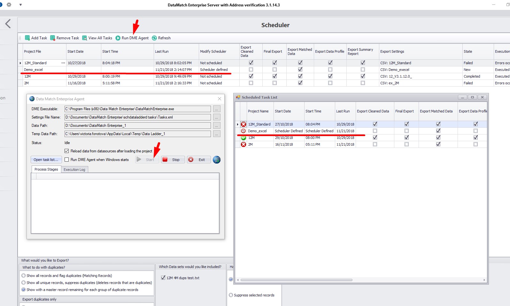This screenshot has height=306, width=510.
Task: Sort Scheduler grid by Project File column
Action: pyautogui.click(x=44, y=51)
